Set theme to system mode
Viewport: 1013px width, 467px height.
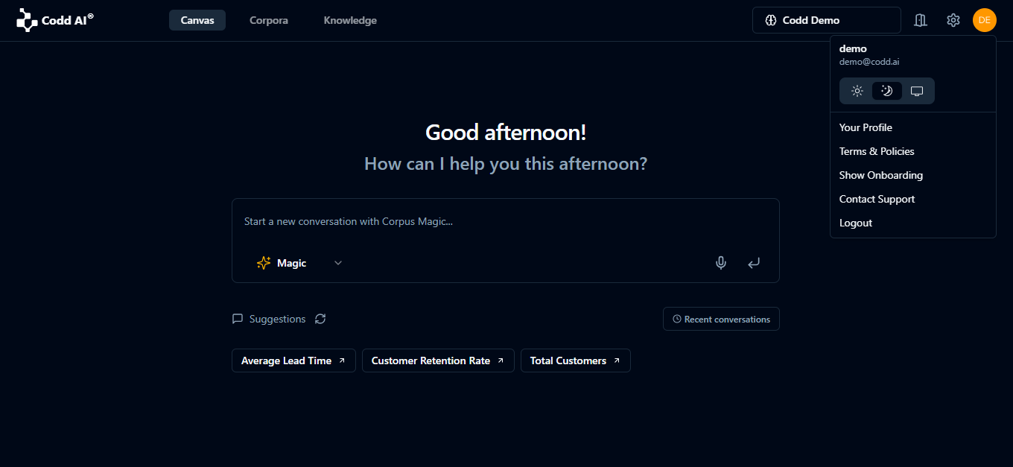click(x=916, y=90)
